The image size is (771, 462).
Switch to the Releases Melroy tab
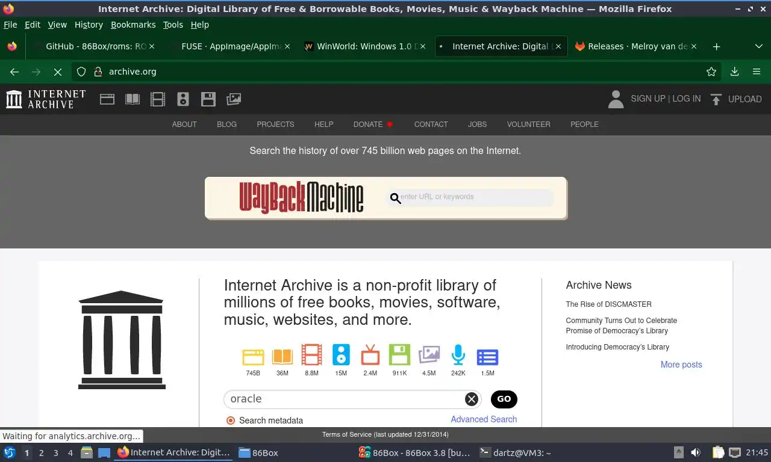pyautogui.click(x=635, y=46)
